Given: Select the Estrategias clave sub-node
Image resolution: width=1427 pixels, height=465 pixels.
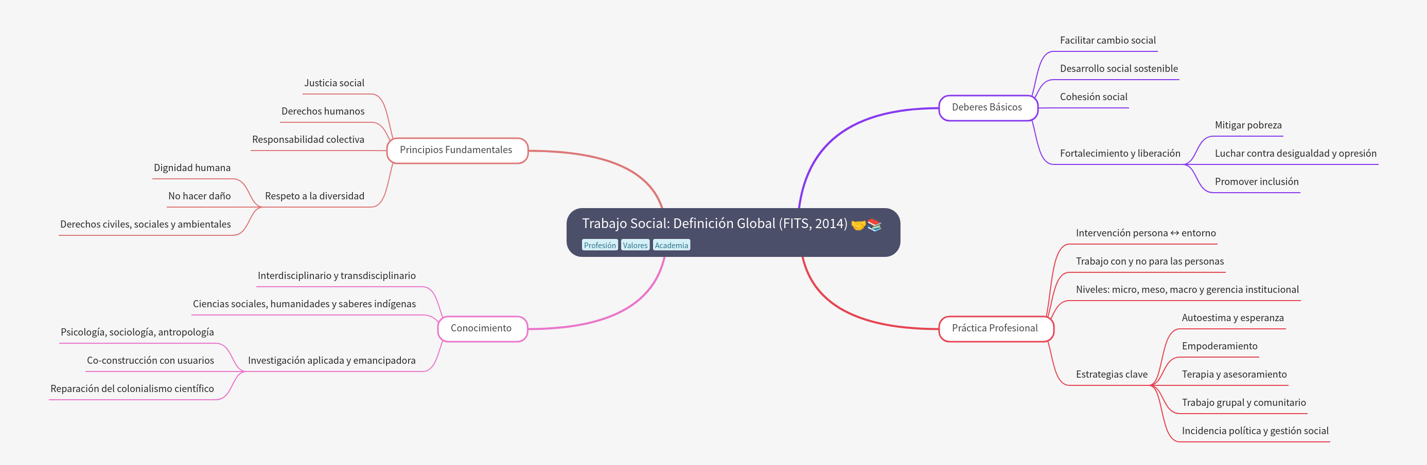Looking at the screenshot, I should 1111,375.
